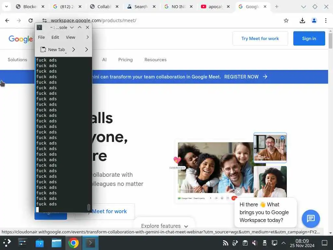
Task: Click the clock showing 08:09
Action: (x=302, y=243)
